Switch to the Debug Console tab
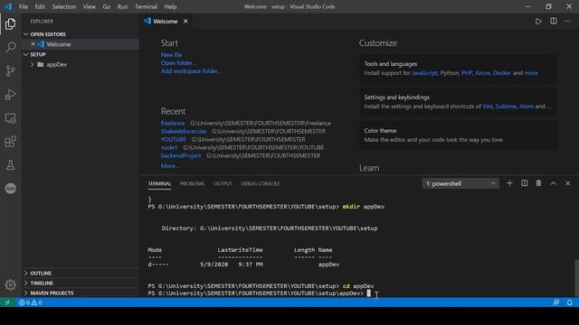The height and width of the screenshot is (325, 579). click(x=261, y=183)
